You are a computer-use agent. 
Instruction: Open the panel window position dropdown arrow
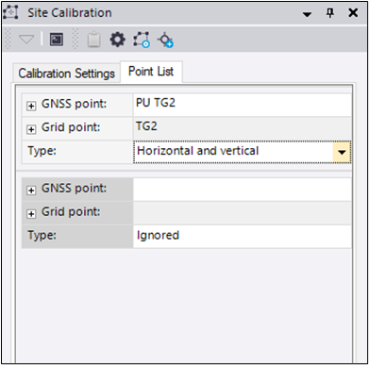pyautogui.click(x=307, y=14)
